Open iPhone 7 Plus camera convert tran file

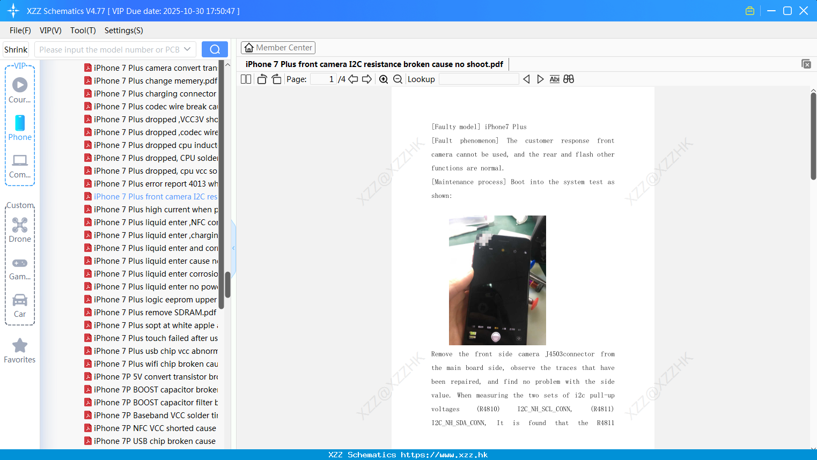[x=151, y=68]
